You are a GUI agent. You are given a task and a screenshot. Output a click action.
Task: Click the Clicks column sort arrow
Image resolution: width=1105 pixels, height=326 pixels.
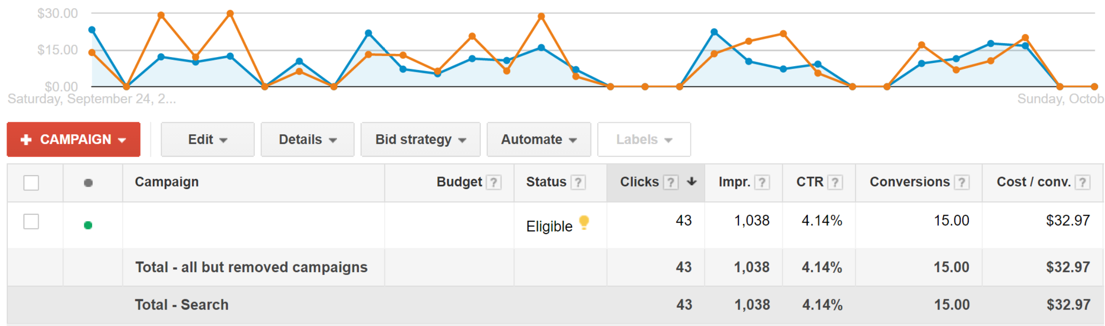pos(691,182)
